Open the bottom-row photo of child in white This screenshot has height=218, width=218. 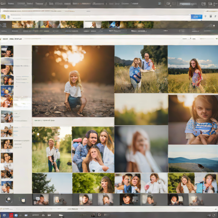[x=154, y=183]
